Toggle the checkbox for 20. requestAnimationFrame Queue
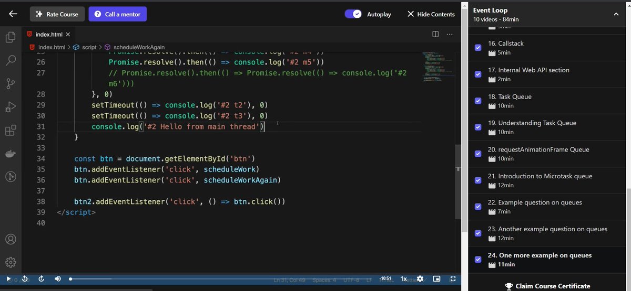The image size is (631, 291). [477, 154]
